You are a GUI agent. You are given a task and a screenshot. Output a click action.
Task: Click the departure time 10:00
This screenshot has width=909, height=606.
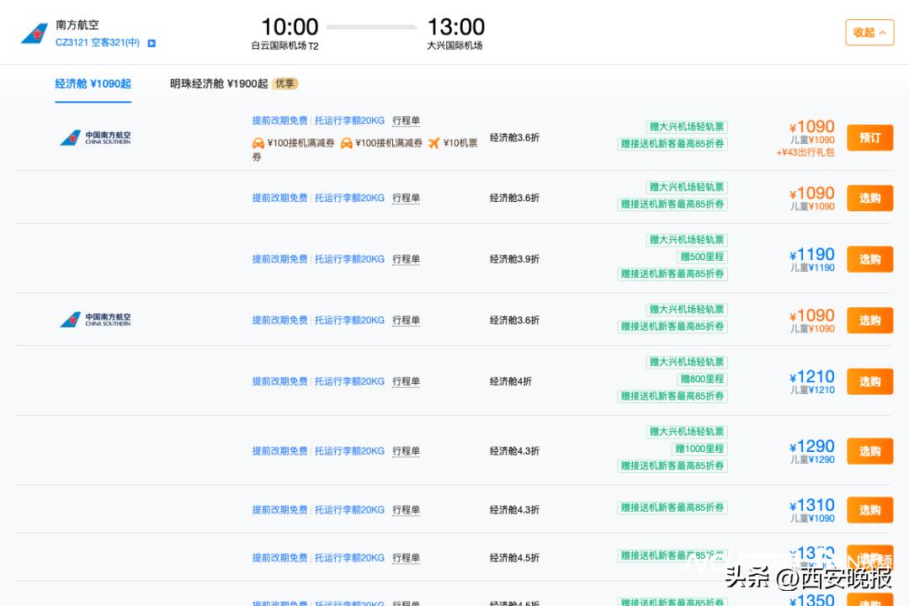[290, 27]
